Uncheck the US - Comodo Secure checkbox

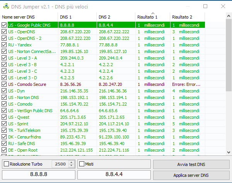[x=4, y=84]
